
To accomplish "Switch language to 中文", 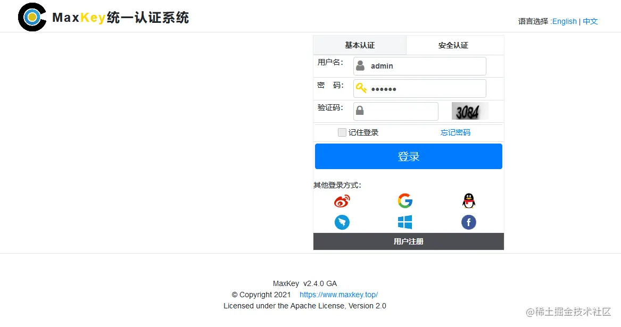I will 590,21.
